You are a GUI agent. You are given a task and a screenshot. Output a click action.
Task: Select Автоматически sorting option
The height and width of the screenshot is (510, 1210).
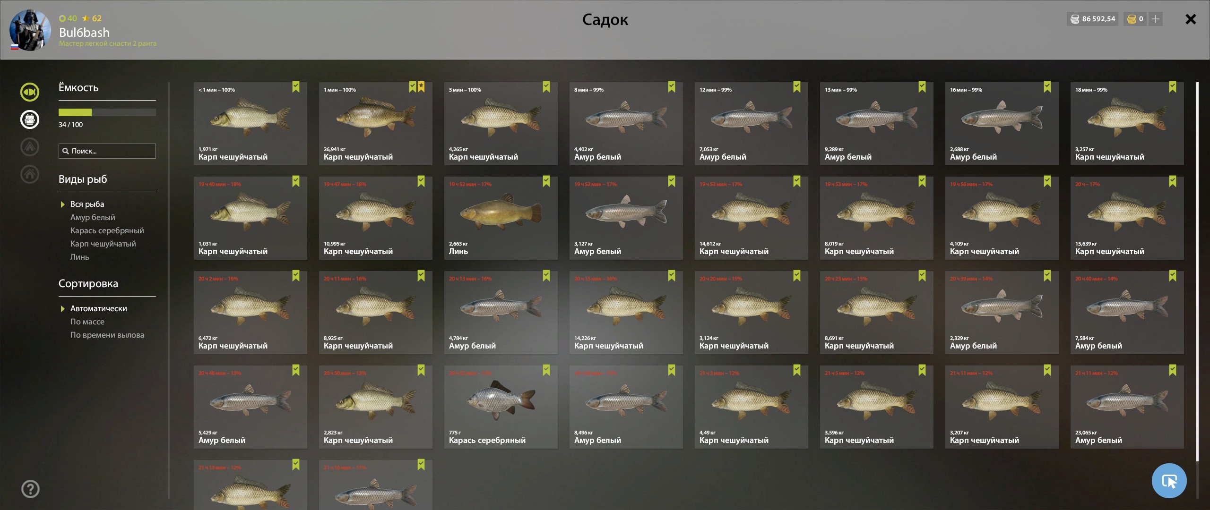(x=98, y=308)
